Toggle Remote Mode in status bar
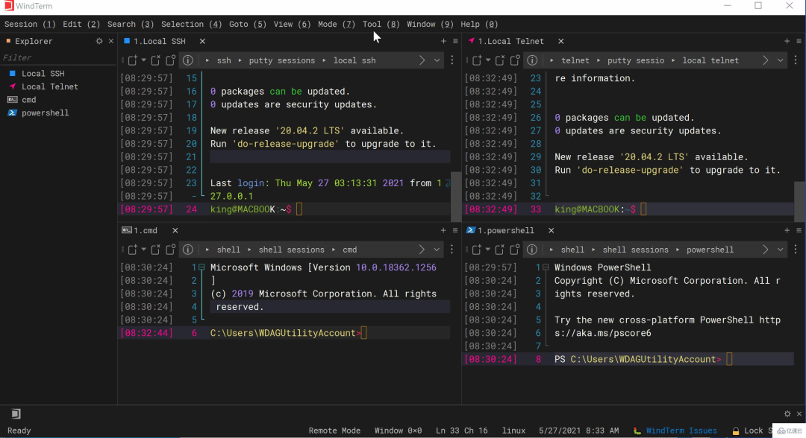Screen dimensions: 806x438 click(x=334, y=431)
